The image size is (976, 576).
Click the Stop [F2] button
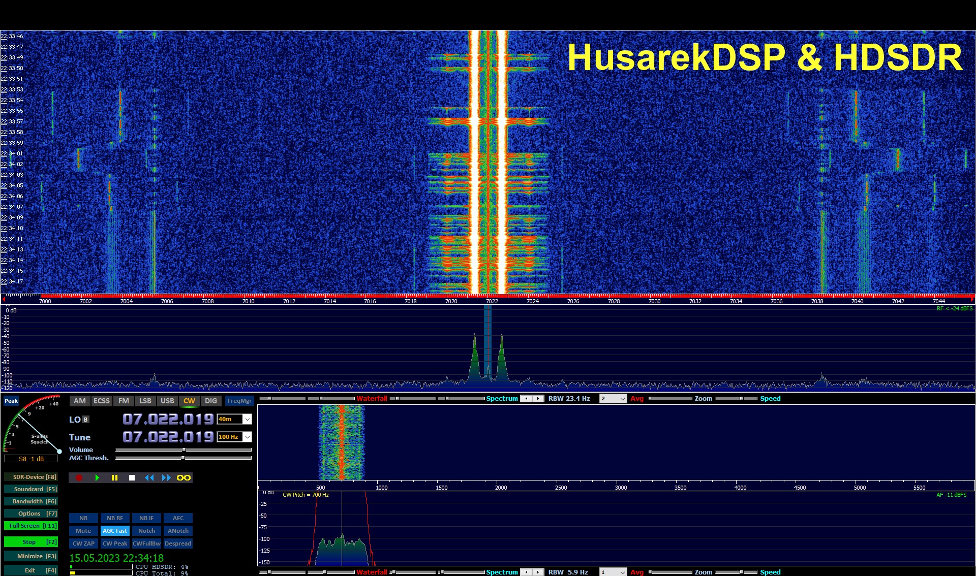click(31, 542)
